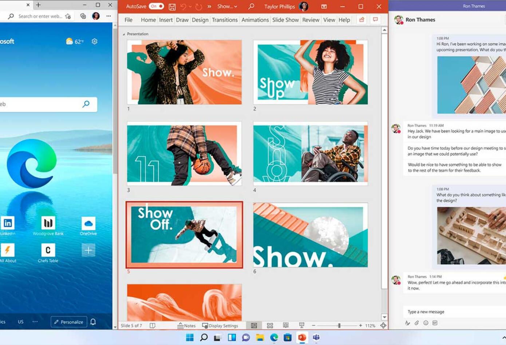Open the Slide Show ribbon tab

pyautogui.click(x=285, y=20)
